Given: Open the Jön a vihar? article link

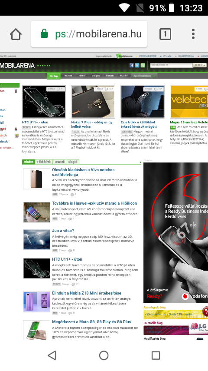Looking at the screenshot, I should [63, 230].
